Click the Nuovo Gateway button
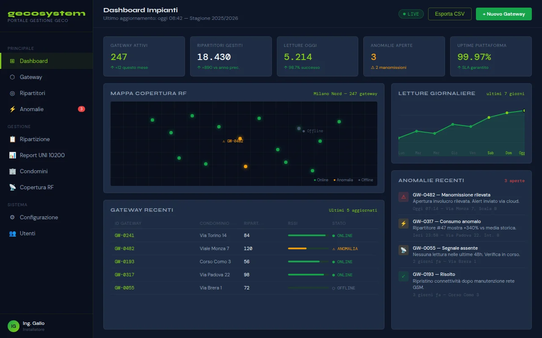 (504, 14)
